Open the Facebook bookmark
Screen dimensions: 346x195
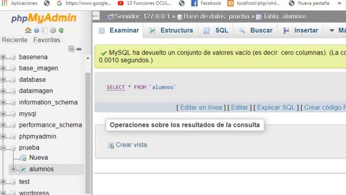pyautogui.click(x=206, y=3)
